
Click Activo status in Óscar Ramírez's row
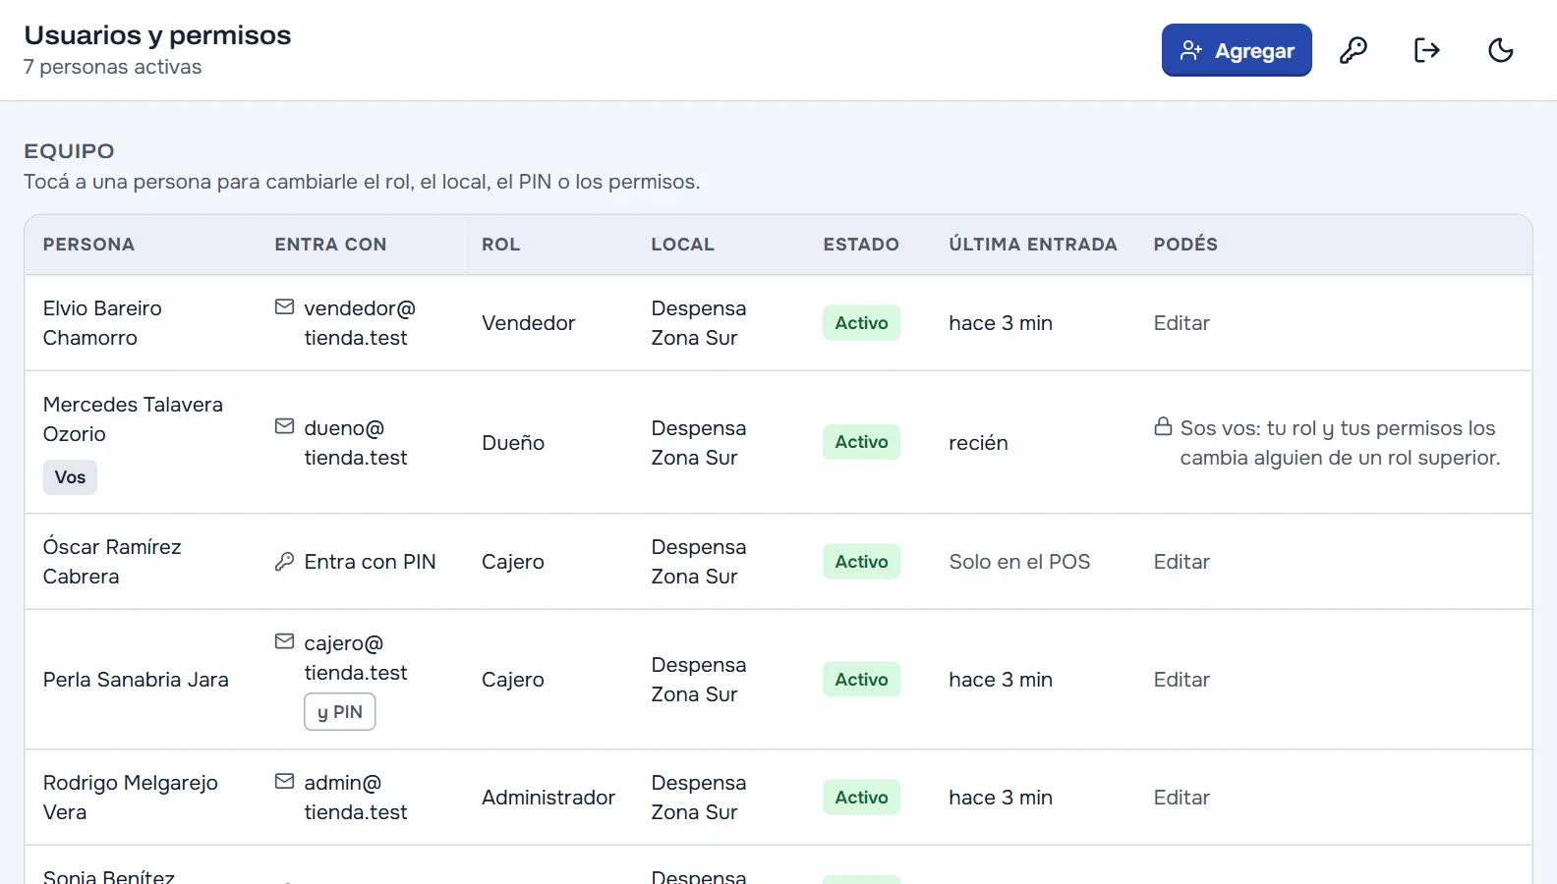point(862,562)
